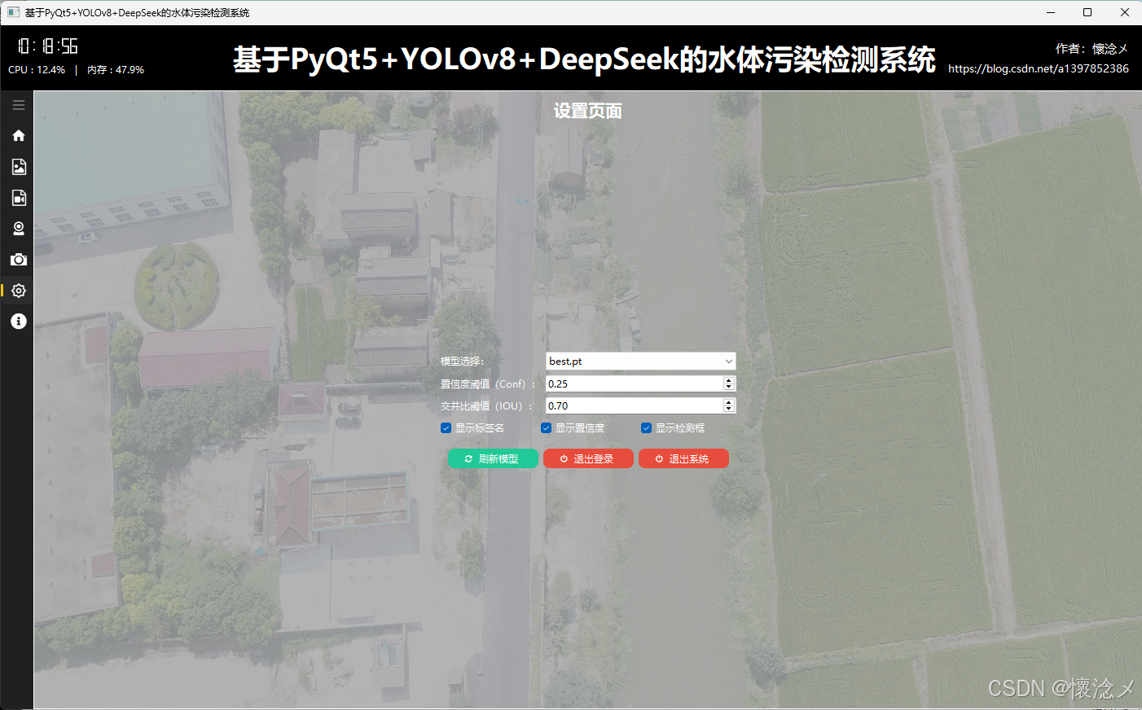This screenshot has height=710, width=1142.
Task: Decrease the Conf threshold with down arrow
Action: (x=729, y=387)
